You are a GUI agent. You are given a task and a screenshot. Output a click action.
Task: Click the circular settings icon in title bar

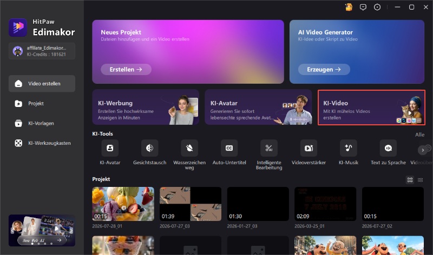[x=377, y=7]
